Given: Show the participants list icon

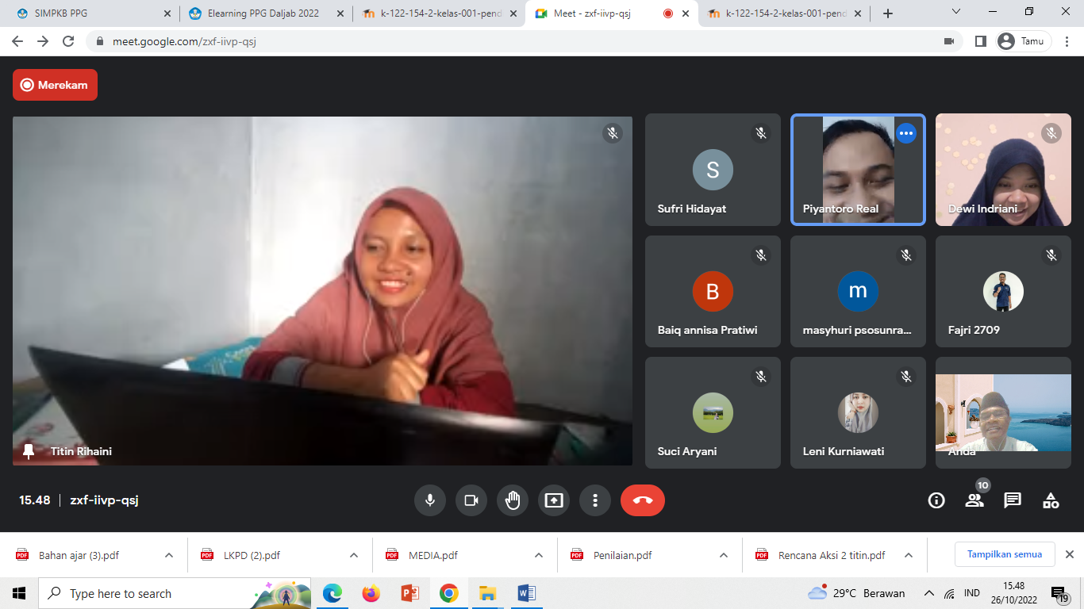Looking at the screenshot, I should 974,500.
